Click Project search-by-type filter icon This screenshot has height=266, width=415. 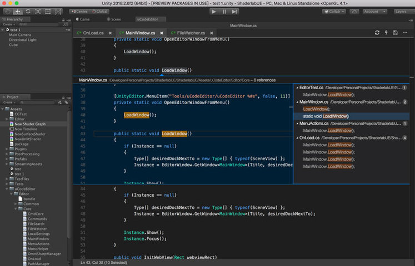[x=60, y=102]
